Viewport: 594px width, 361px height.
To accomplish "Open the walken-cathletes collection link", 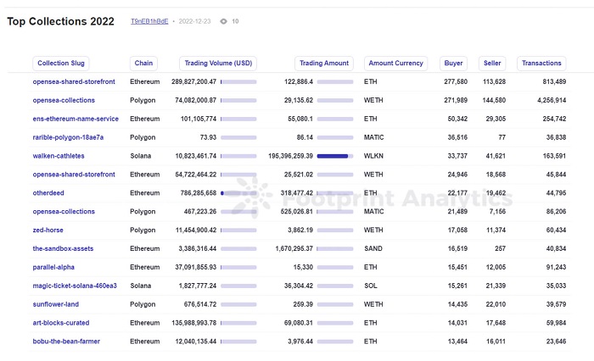I will 58,156.
